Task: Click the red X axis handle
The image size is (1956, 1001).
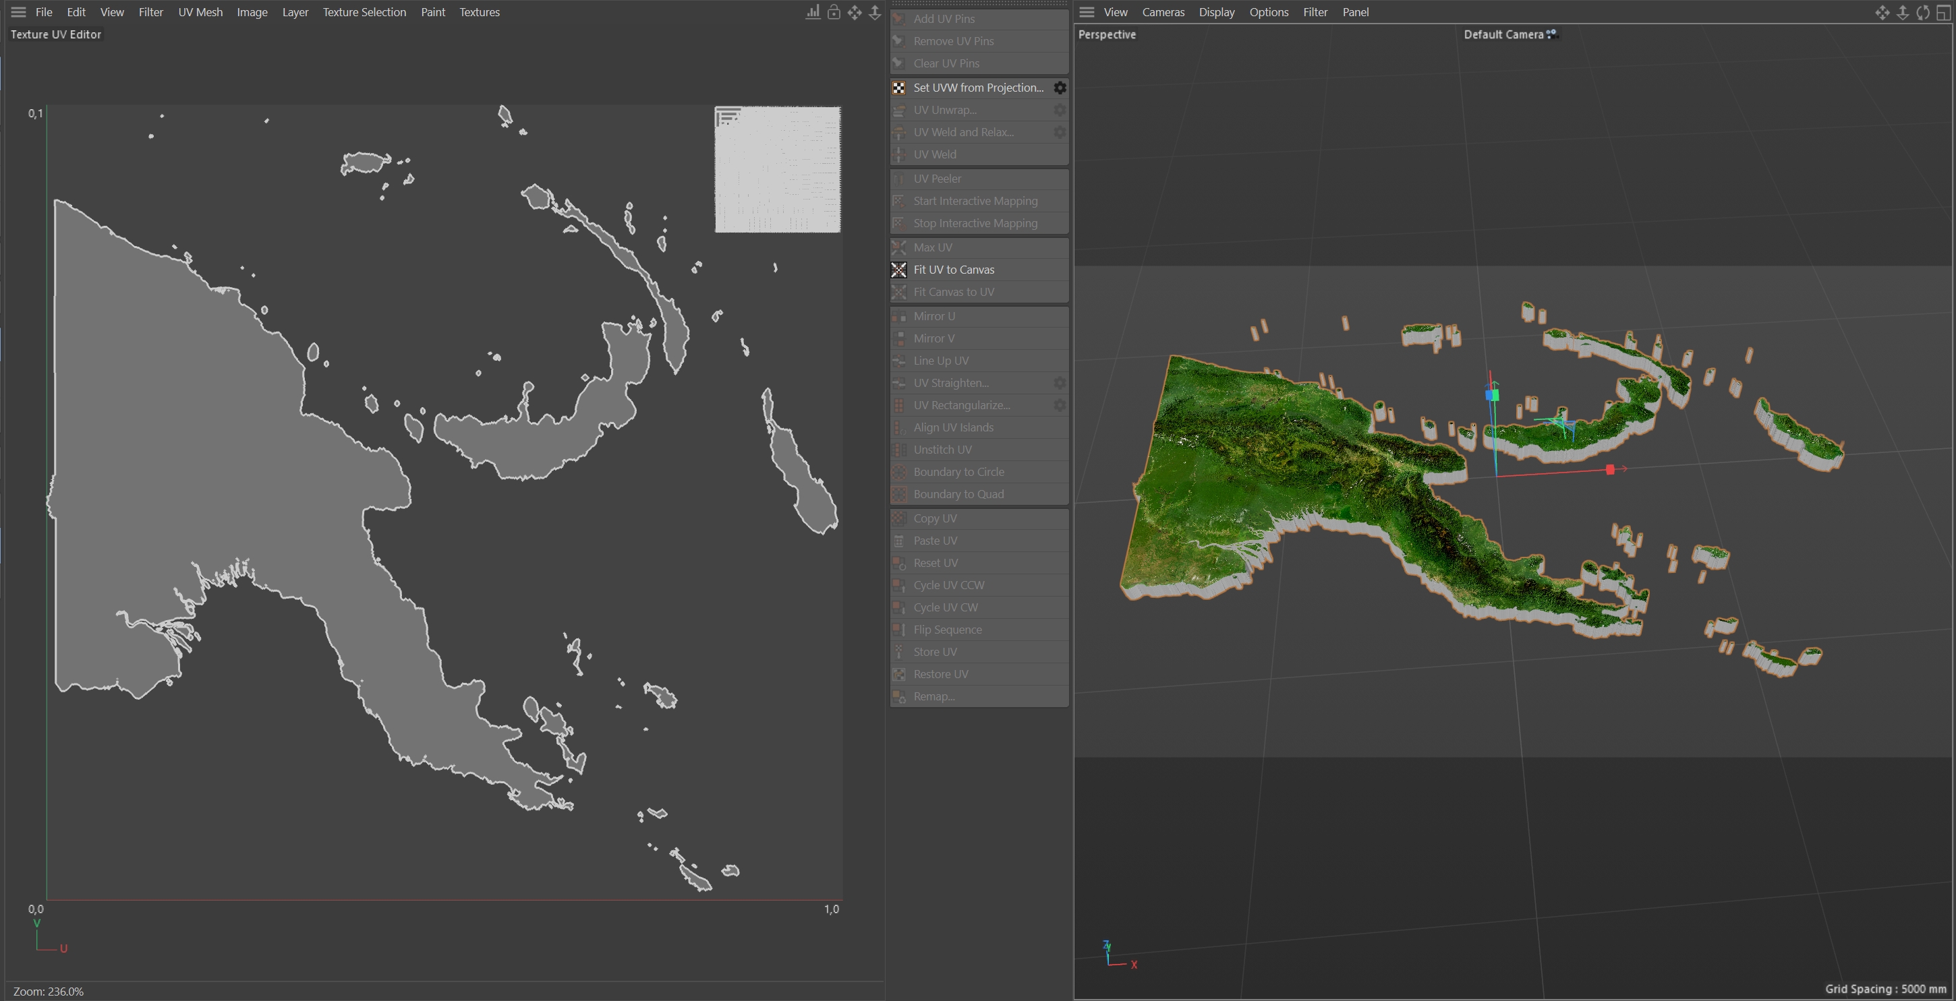Action: pos(1610,470)
